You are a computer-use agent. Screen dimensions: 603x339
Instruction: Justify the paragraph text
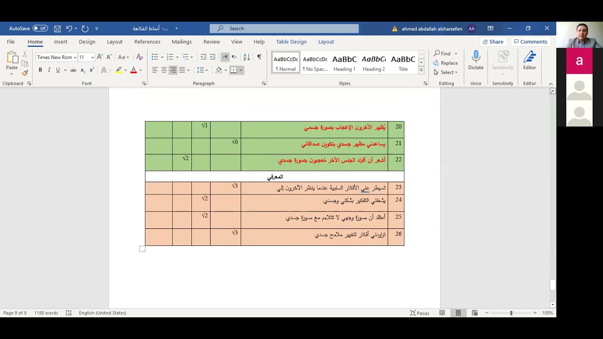click(182, 70)
